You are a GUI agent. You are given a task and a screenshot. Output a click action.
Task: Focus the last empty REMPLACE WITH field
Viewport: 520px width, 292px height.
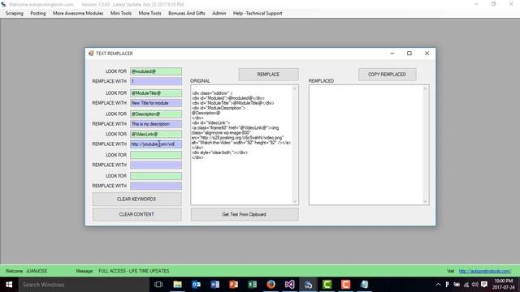[x=156, y=186]
